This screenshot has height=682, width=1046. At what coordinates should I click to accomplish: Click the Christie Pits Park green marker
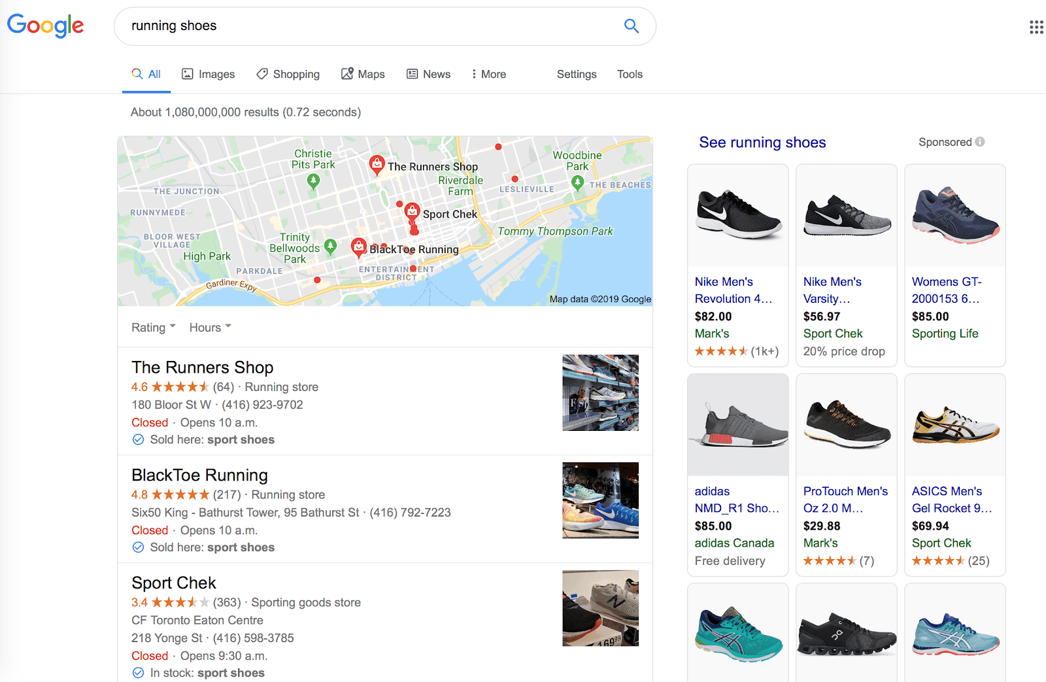[314, 181]
